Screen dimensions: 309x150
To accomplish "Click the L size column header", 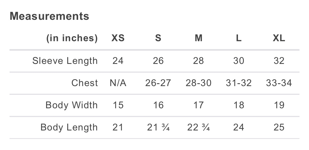I will [238, 39].
